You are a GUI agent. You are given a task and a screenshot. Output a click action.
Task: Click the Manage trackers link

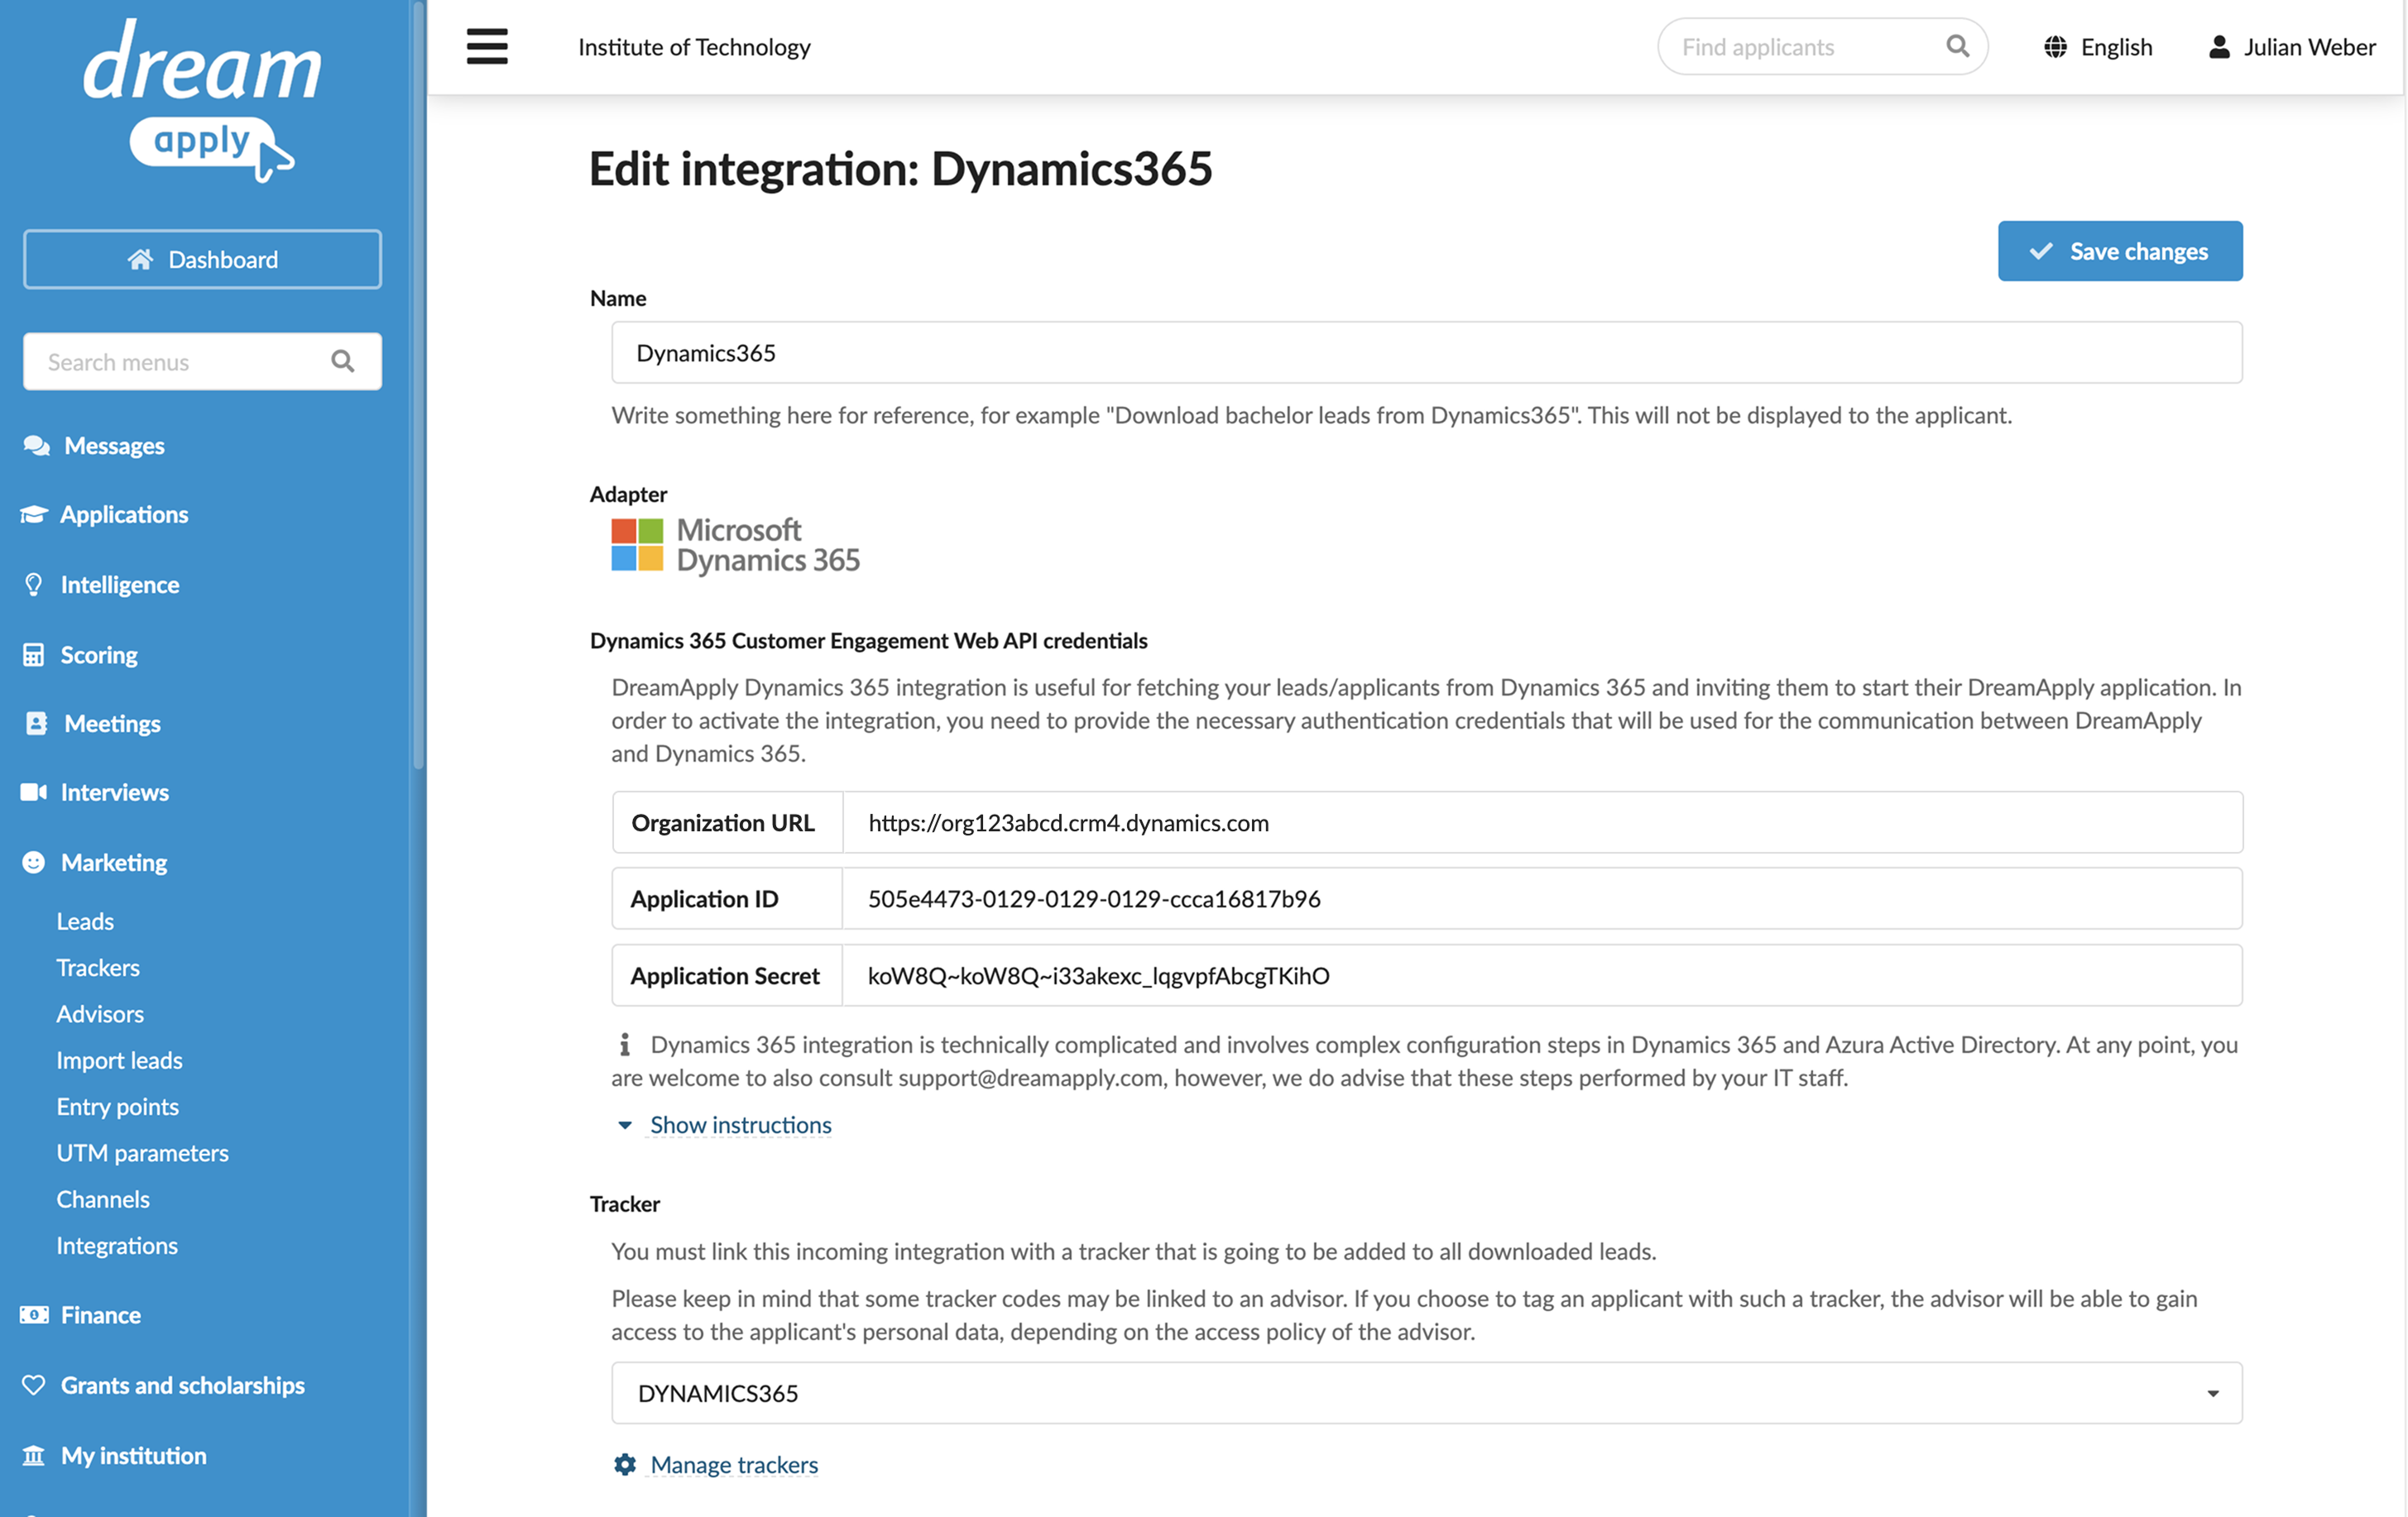tap(734, 1464)
